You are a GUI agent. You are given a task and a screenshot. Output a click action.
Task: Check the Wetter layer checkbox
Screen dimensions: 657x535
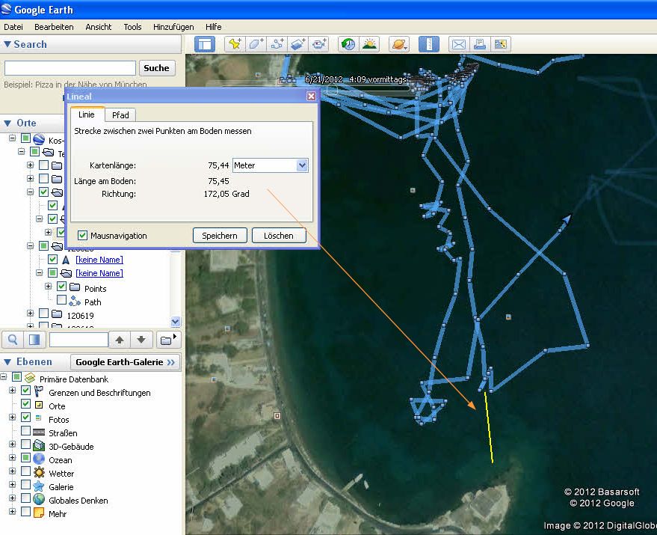pos(26,472)
